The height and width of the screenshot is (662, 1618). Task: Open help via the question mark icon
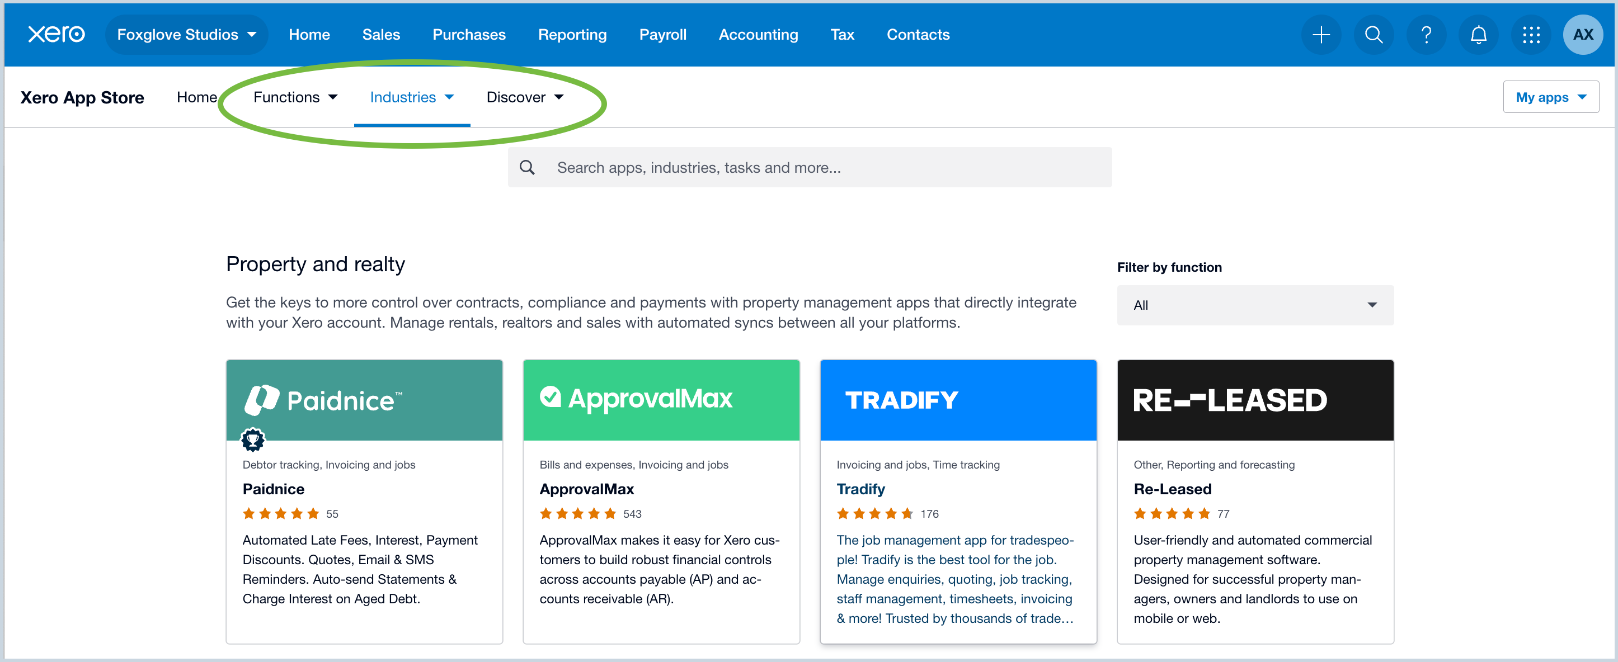(x=1427, y=35)
